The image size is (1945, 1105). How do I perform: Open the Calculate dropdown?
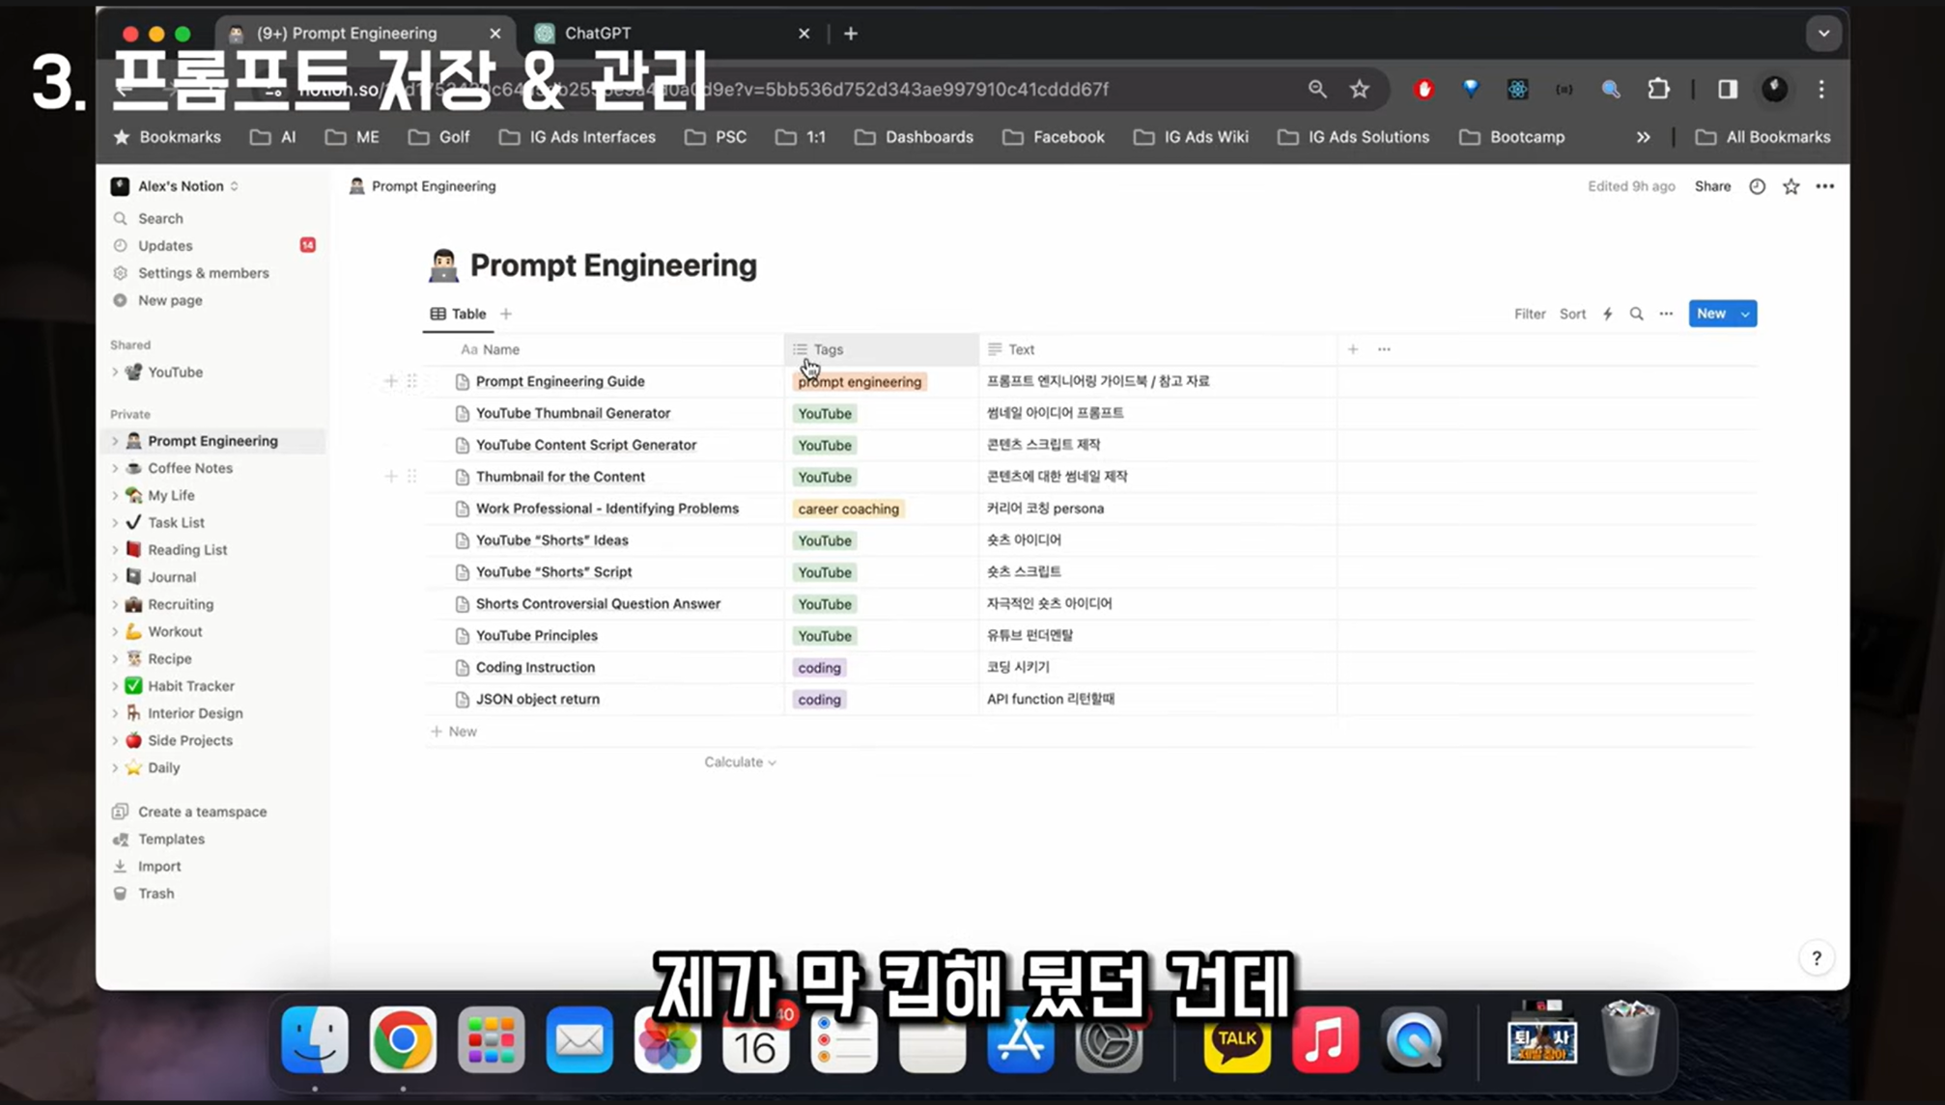pyautogui.click(x=740, y=761)
